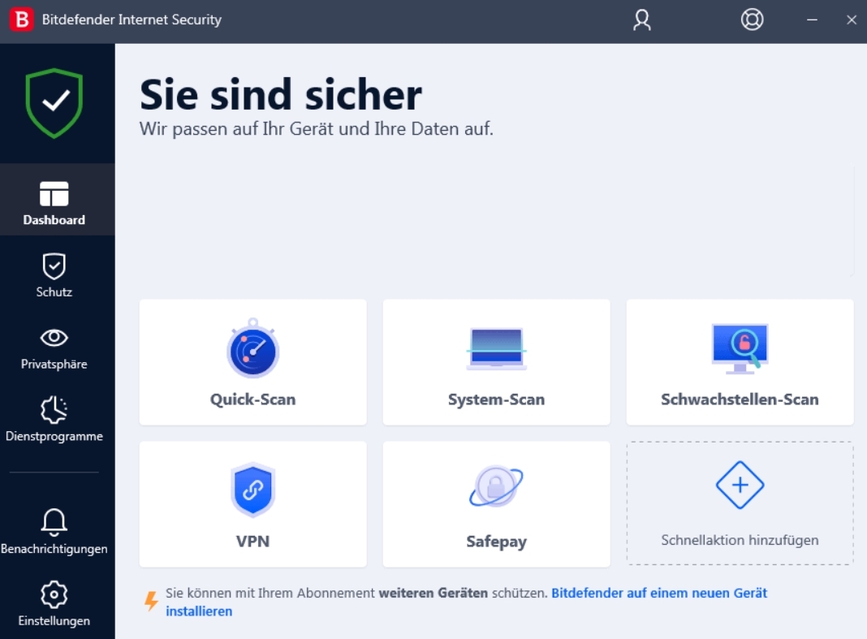Screen dimensions: 867x639
Task: Click the 'Bitdefender Internet Security' window title
Action: click(x=132, y=19)
